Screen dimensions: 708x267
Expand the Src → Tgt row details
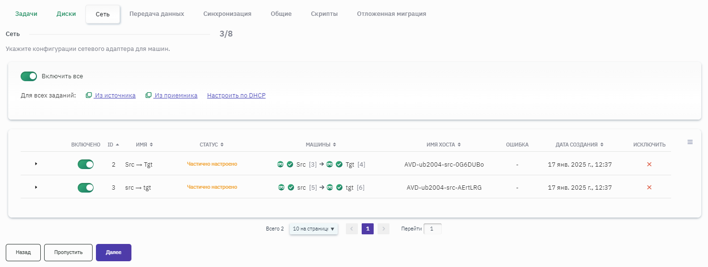click(36, 164)
